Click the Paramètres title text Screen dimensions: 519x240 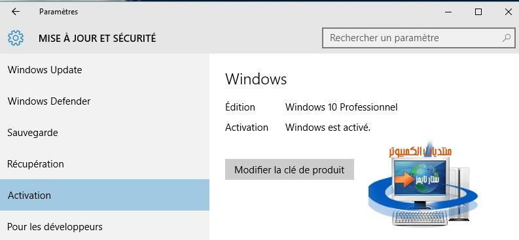pyautogui.click(x=59, y=12)
